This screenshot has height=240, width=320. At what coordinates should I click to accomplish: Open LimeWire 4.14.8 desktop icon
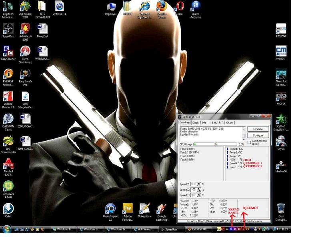(x=8, y=189)
